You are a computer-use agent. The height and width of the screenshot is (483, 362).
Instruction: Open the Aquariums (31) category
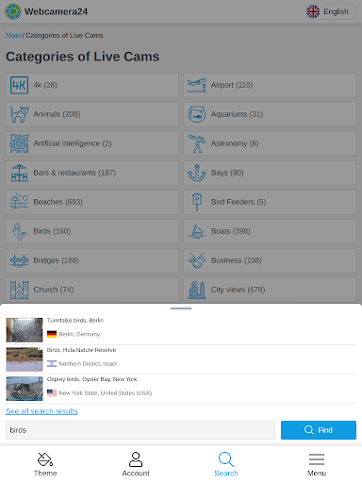click(270, 114)
